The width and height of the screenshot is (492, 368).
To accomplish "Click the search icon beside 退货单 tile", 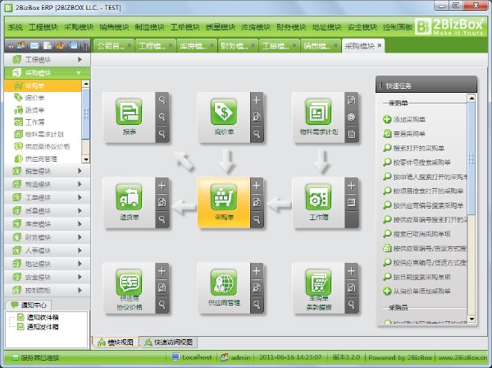I will (x=162, y=219).
